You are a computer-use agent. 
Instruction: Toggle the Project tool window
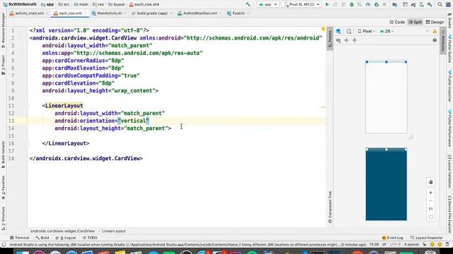tap(3, 65)
